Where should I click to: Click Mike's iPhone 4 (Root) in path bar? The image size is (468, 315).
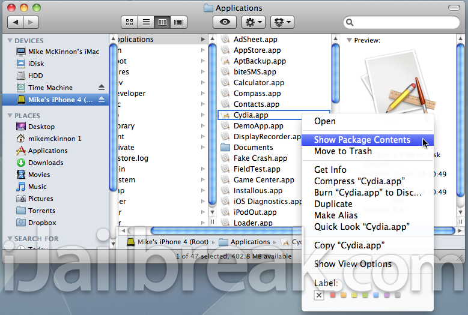point(168,242)
